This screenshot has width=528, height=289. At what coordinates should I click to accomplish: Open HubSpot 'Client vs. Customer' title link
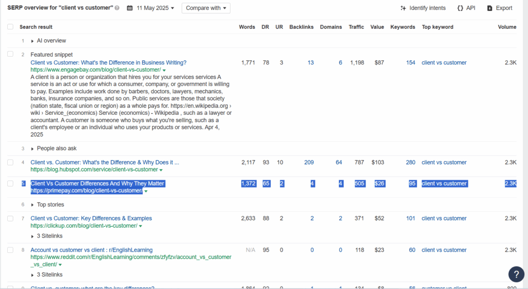(x=105, y=162)
